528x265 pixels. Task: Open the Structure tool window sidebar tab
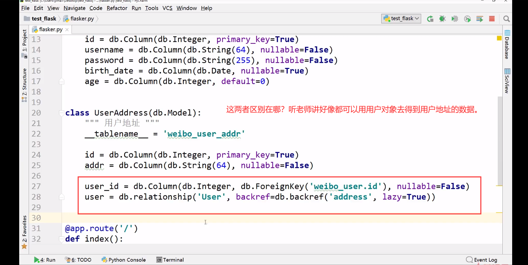(x=24, y=85)
